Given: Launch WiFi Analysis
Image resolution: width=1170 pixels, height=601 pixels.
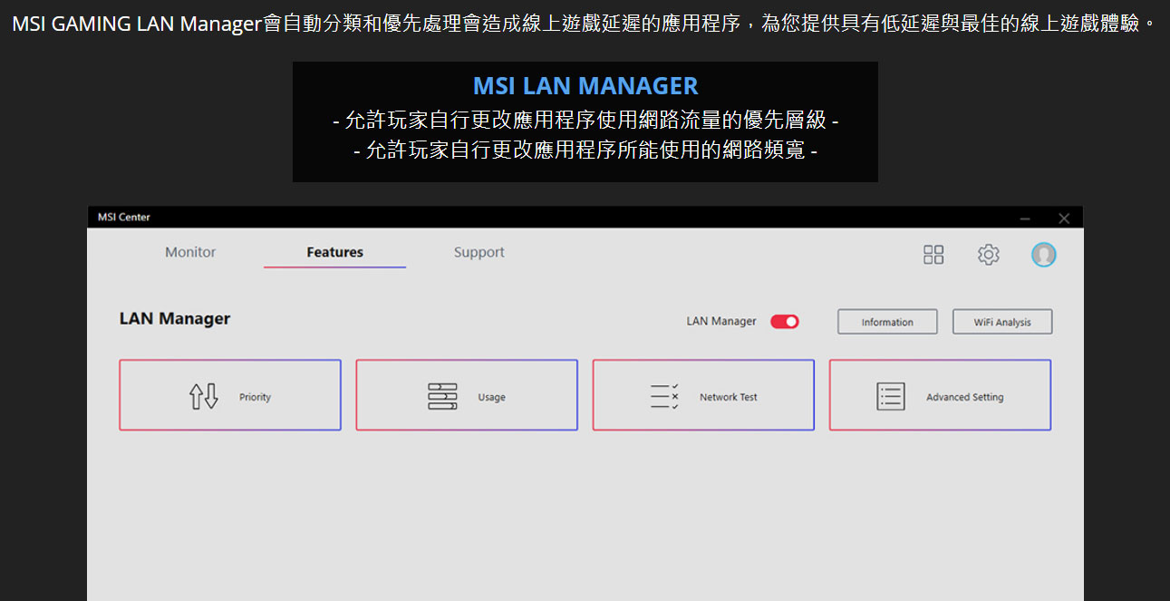Looking at the screenshot, I should (x=1002, y=322).
